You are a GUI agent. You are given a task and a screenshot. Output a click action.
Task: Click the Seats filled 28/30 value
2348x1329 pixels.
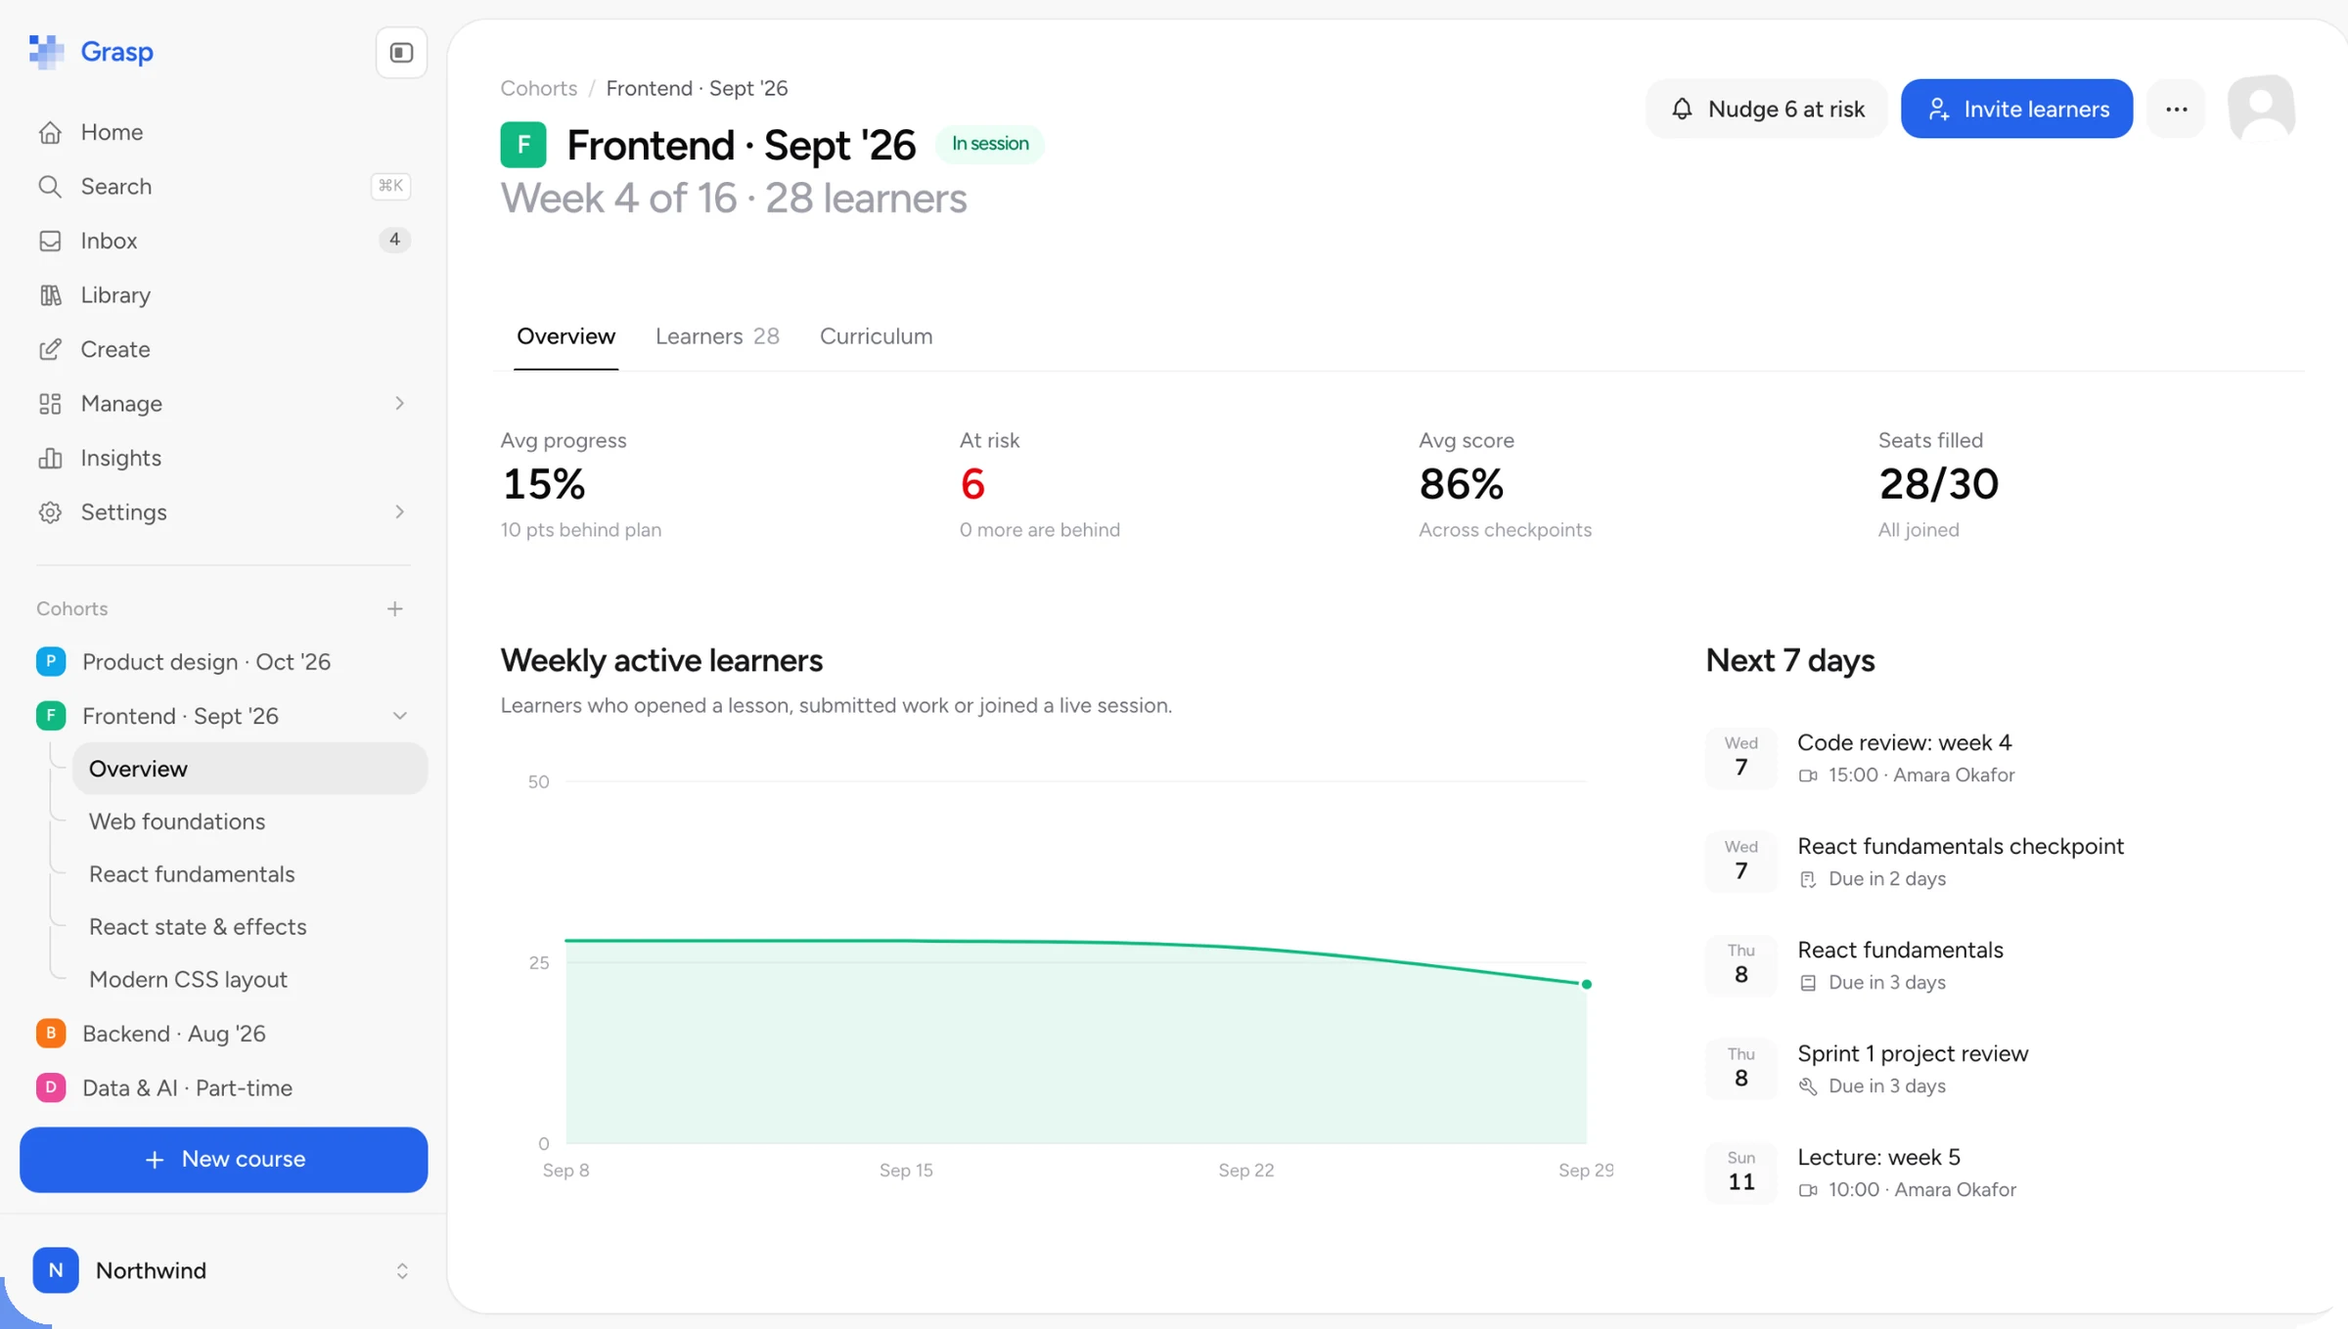(x=1938, y=484)
